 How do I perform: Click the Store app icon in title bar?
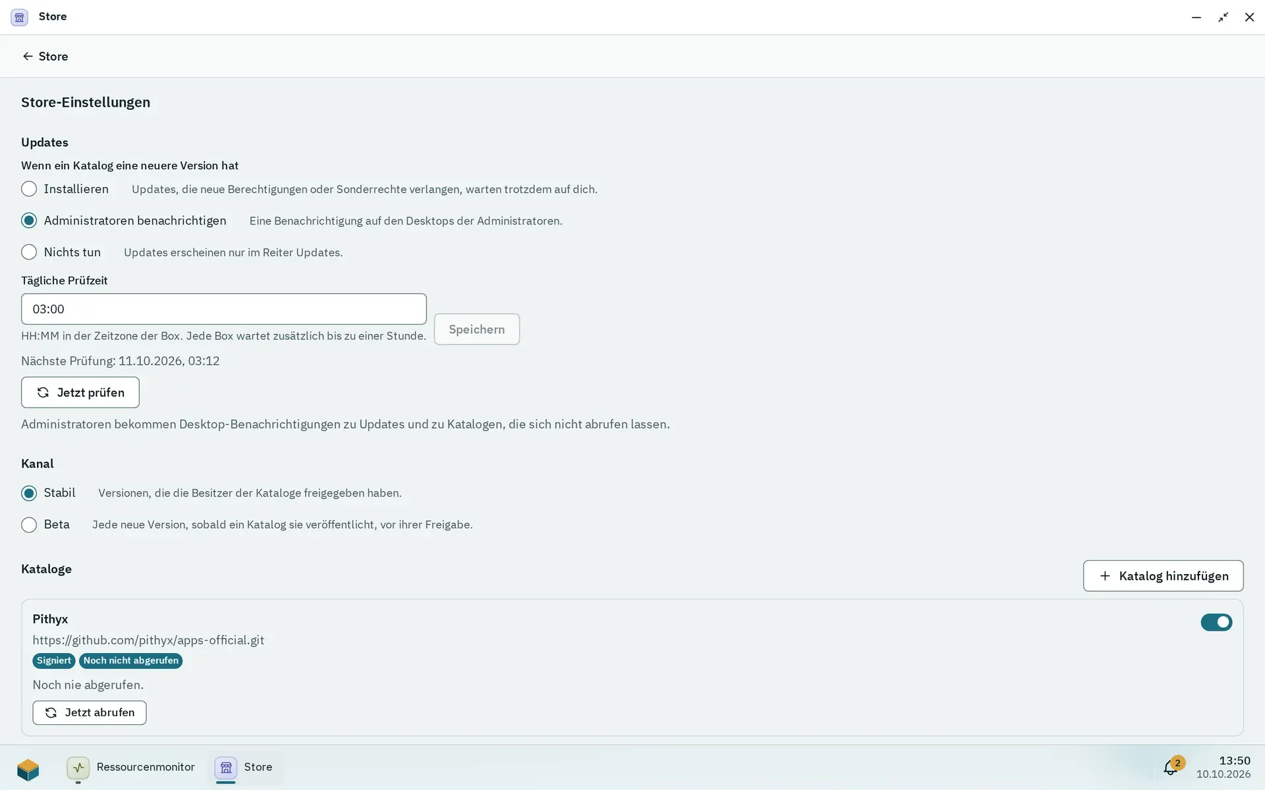(20, 17)
